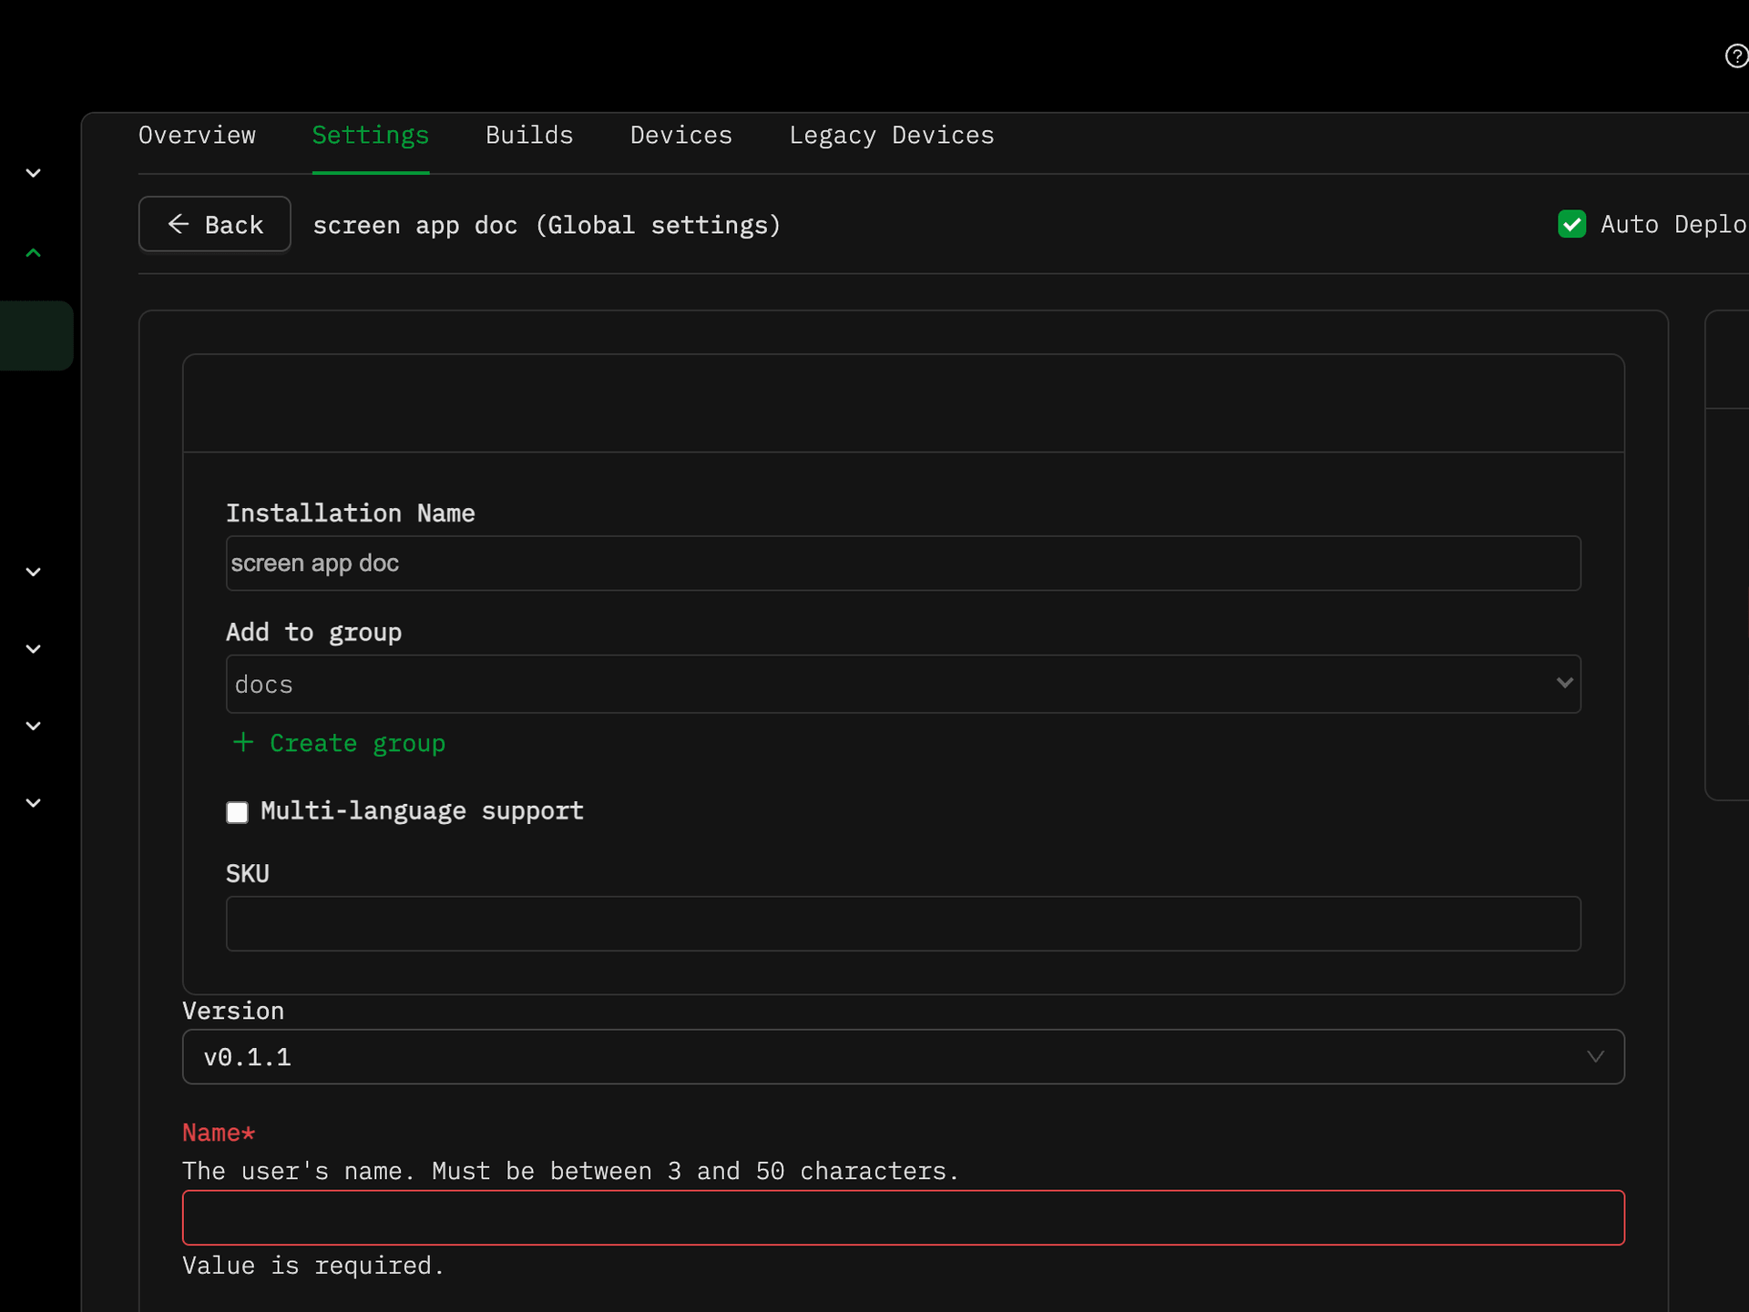Enable Multi-language support checkbox
This screenshot has width=1749, height=1312.
(237, 812)
